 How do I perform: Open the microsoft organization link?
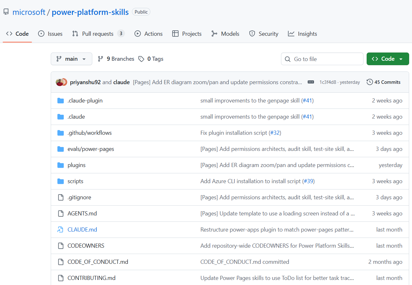click(29, 12)
